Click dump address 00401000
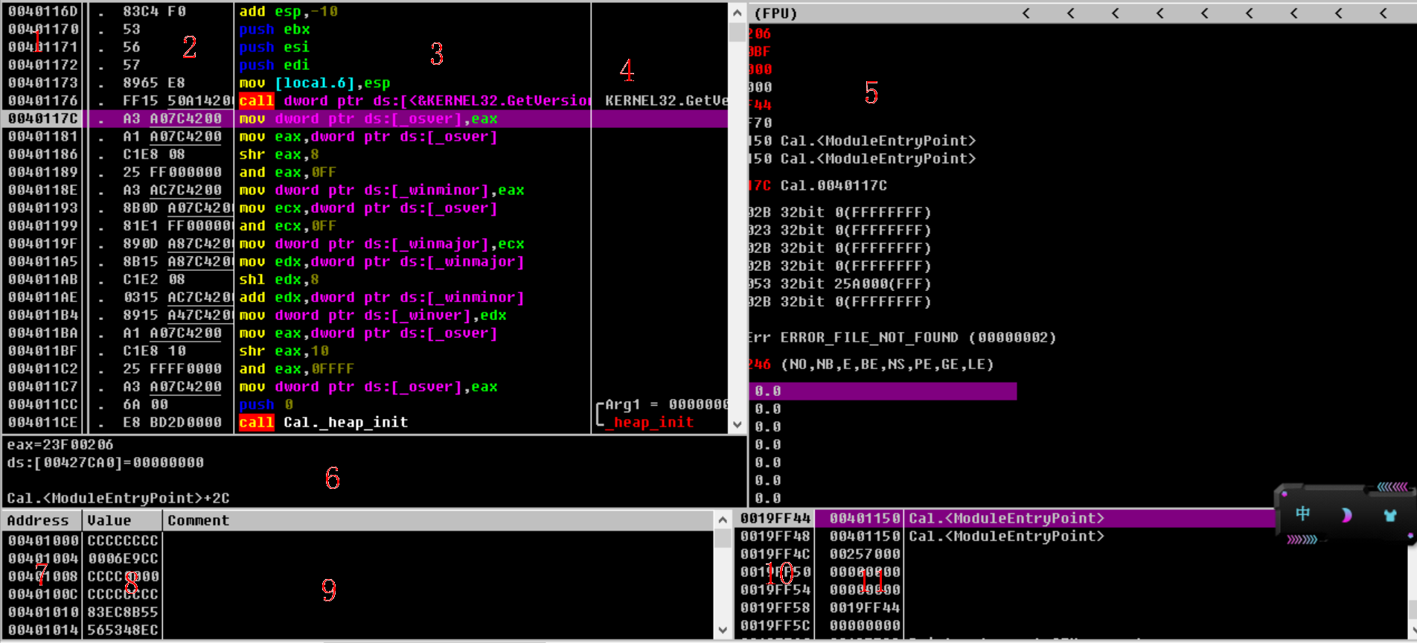The image size is (1417, 643). [x=43, y=540]
